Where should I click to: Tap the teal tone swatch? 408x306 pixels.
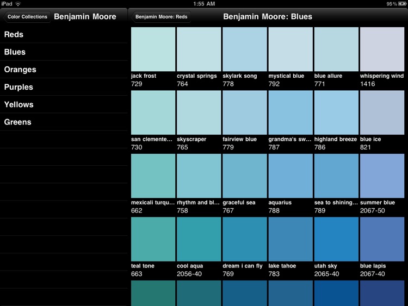click(153, 239)
